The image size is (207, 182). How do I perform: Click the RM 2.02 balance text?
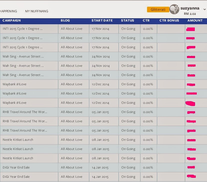tap(190, 14)
